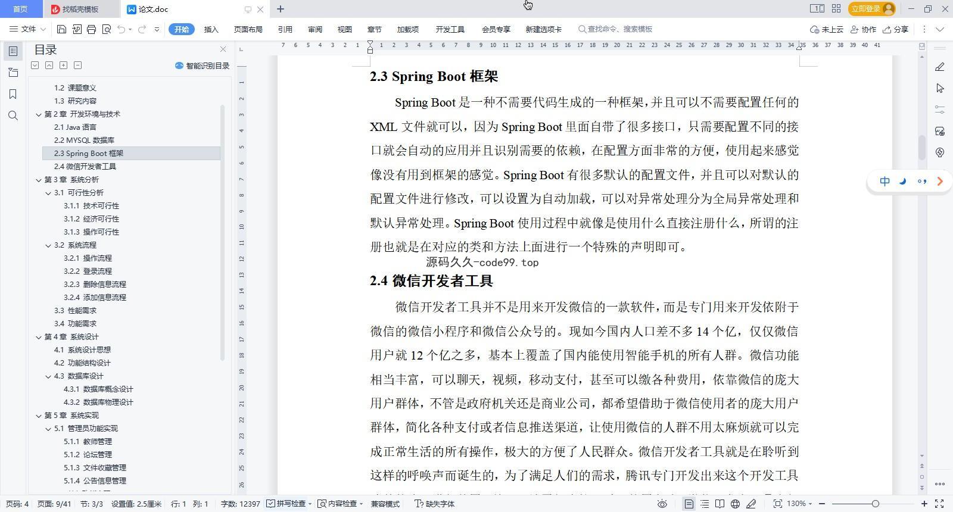Click the 立即登录 login button

tap(872, 8)
